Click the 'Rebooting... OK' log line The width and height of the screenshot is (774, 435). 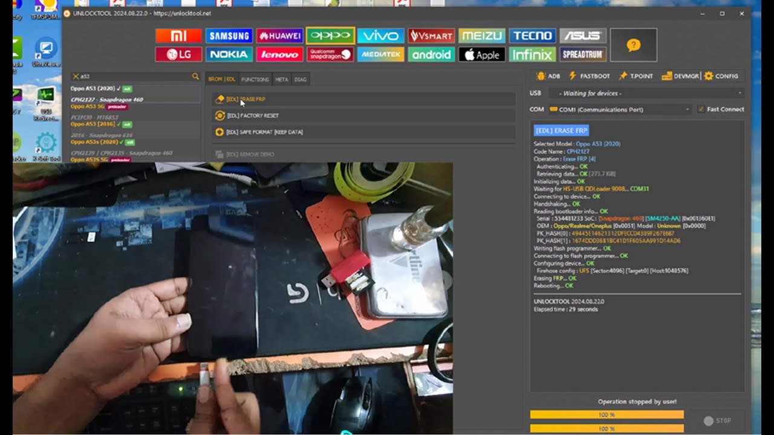coord(553,286)
